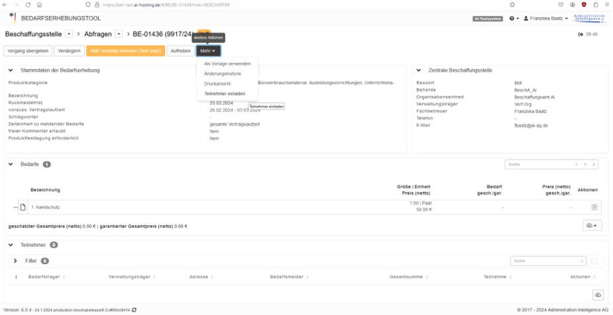Tick the checkbox beside Teilnehmer search field

point(594,261)
